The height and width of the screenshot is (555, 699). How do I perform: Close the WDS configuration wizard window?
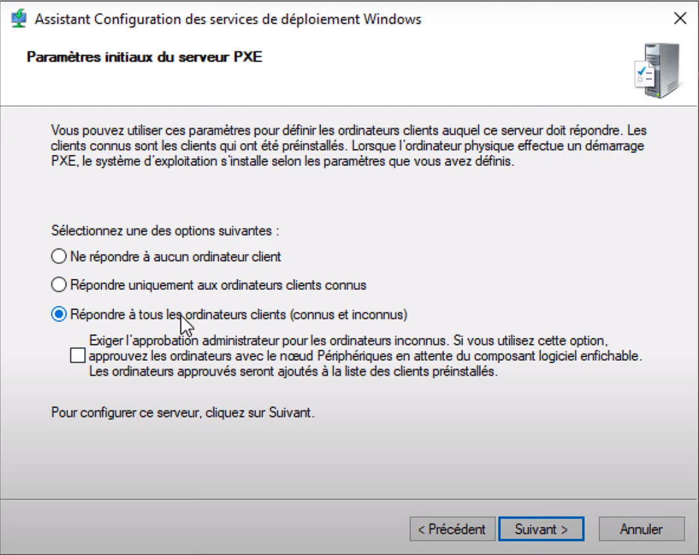680,18
